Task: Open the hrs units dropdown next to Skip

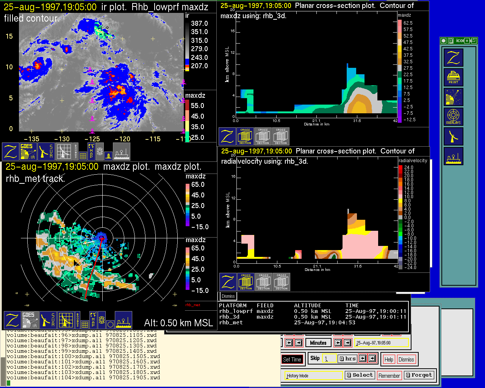Action: 347,358
